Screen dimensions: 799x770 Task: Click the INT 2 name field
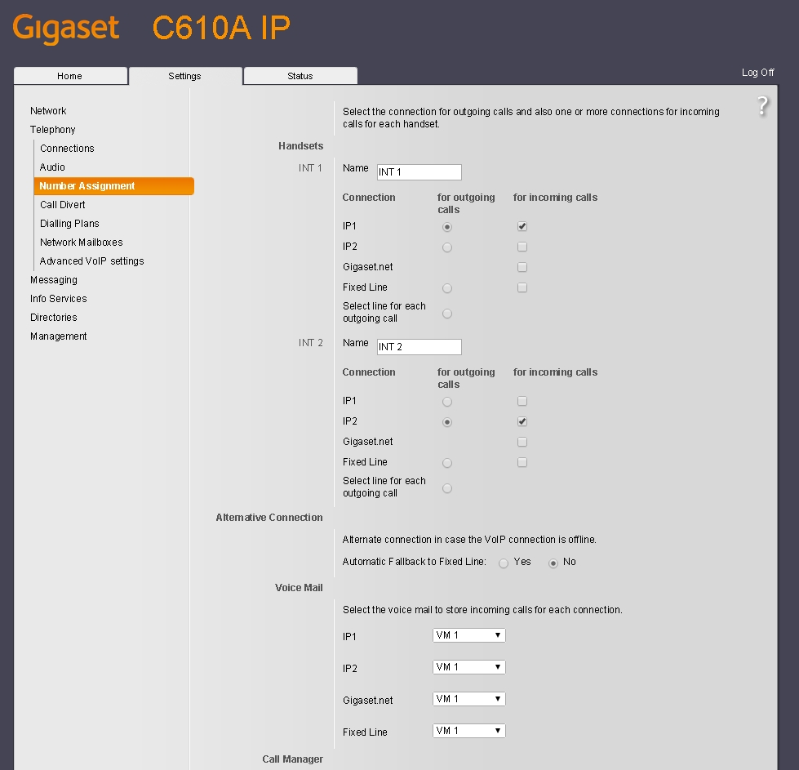tap(419, 347)
